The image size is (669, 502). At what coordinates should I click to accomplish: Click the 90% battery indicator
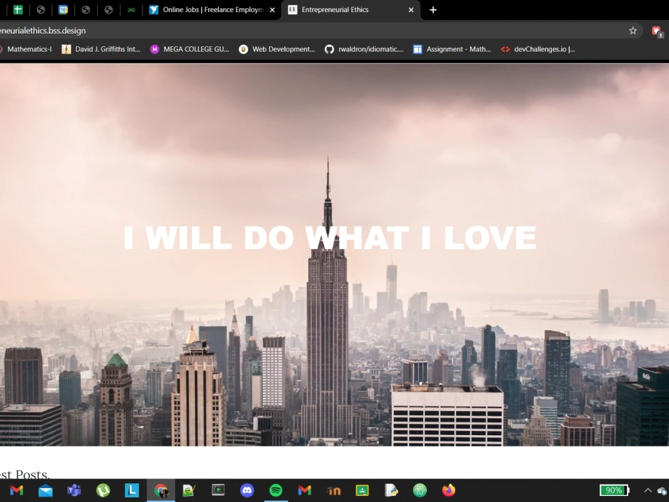(614, 491)
